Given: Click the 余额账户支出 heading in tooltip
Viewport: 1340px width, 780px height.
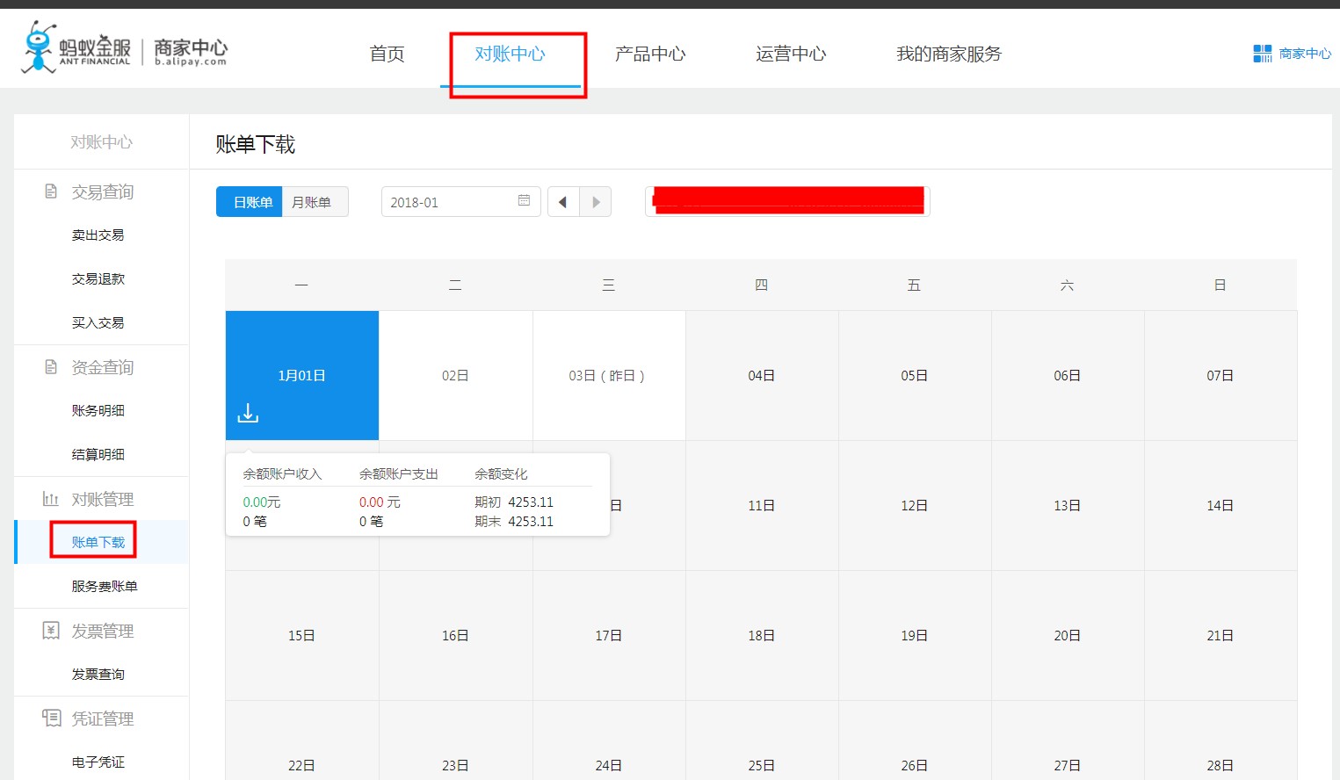Looking at the screenshot, I should point(399,474).
